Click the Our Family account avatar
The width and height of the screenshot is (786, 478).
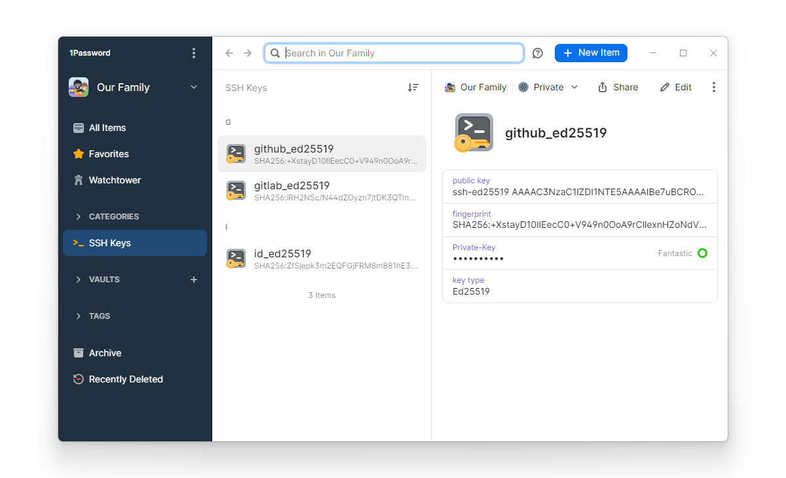click(79, 87)
